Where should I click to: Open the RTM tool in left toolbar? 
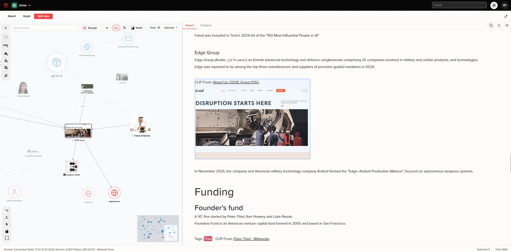tap(6, 46)
